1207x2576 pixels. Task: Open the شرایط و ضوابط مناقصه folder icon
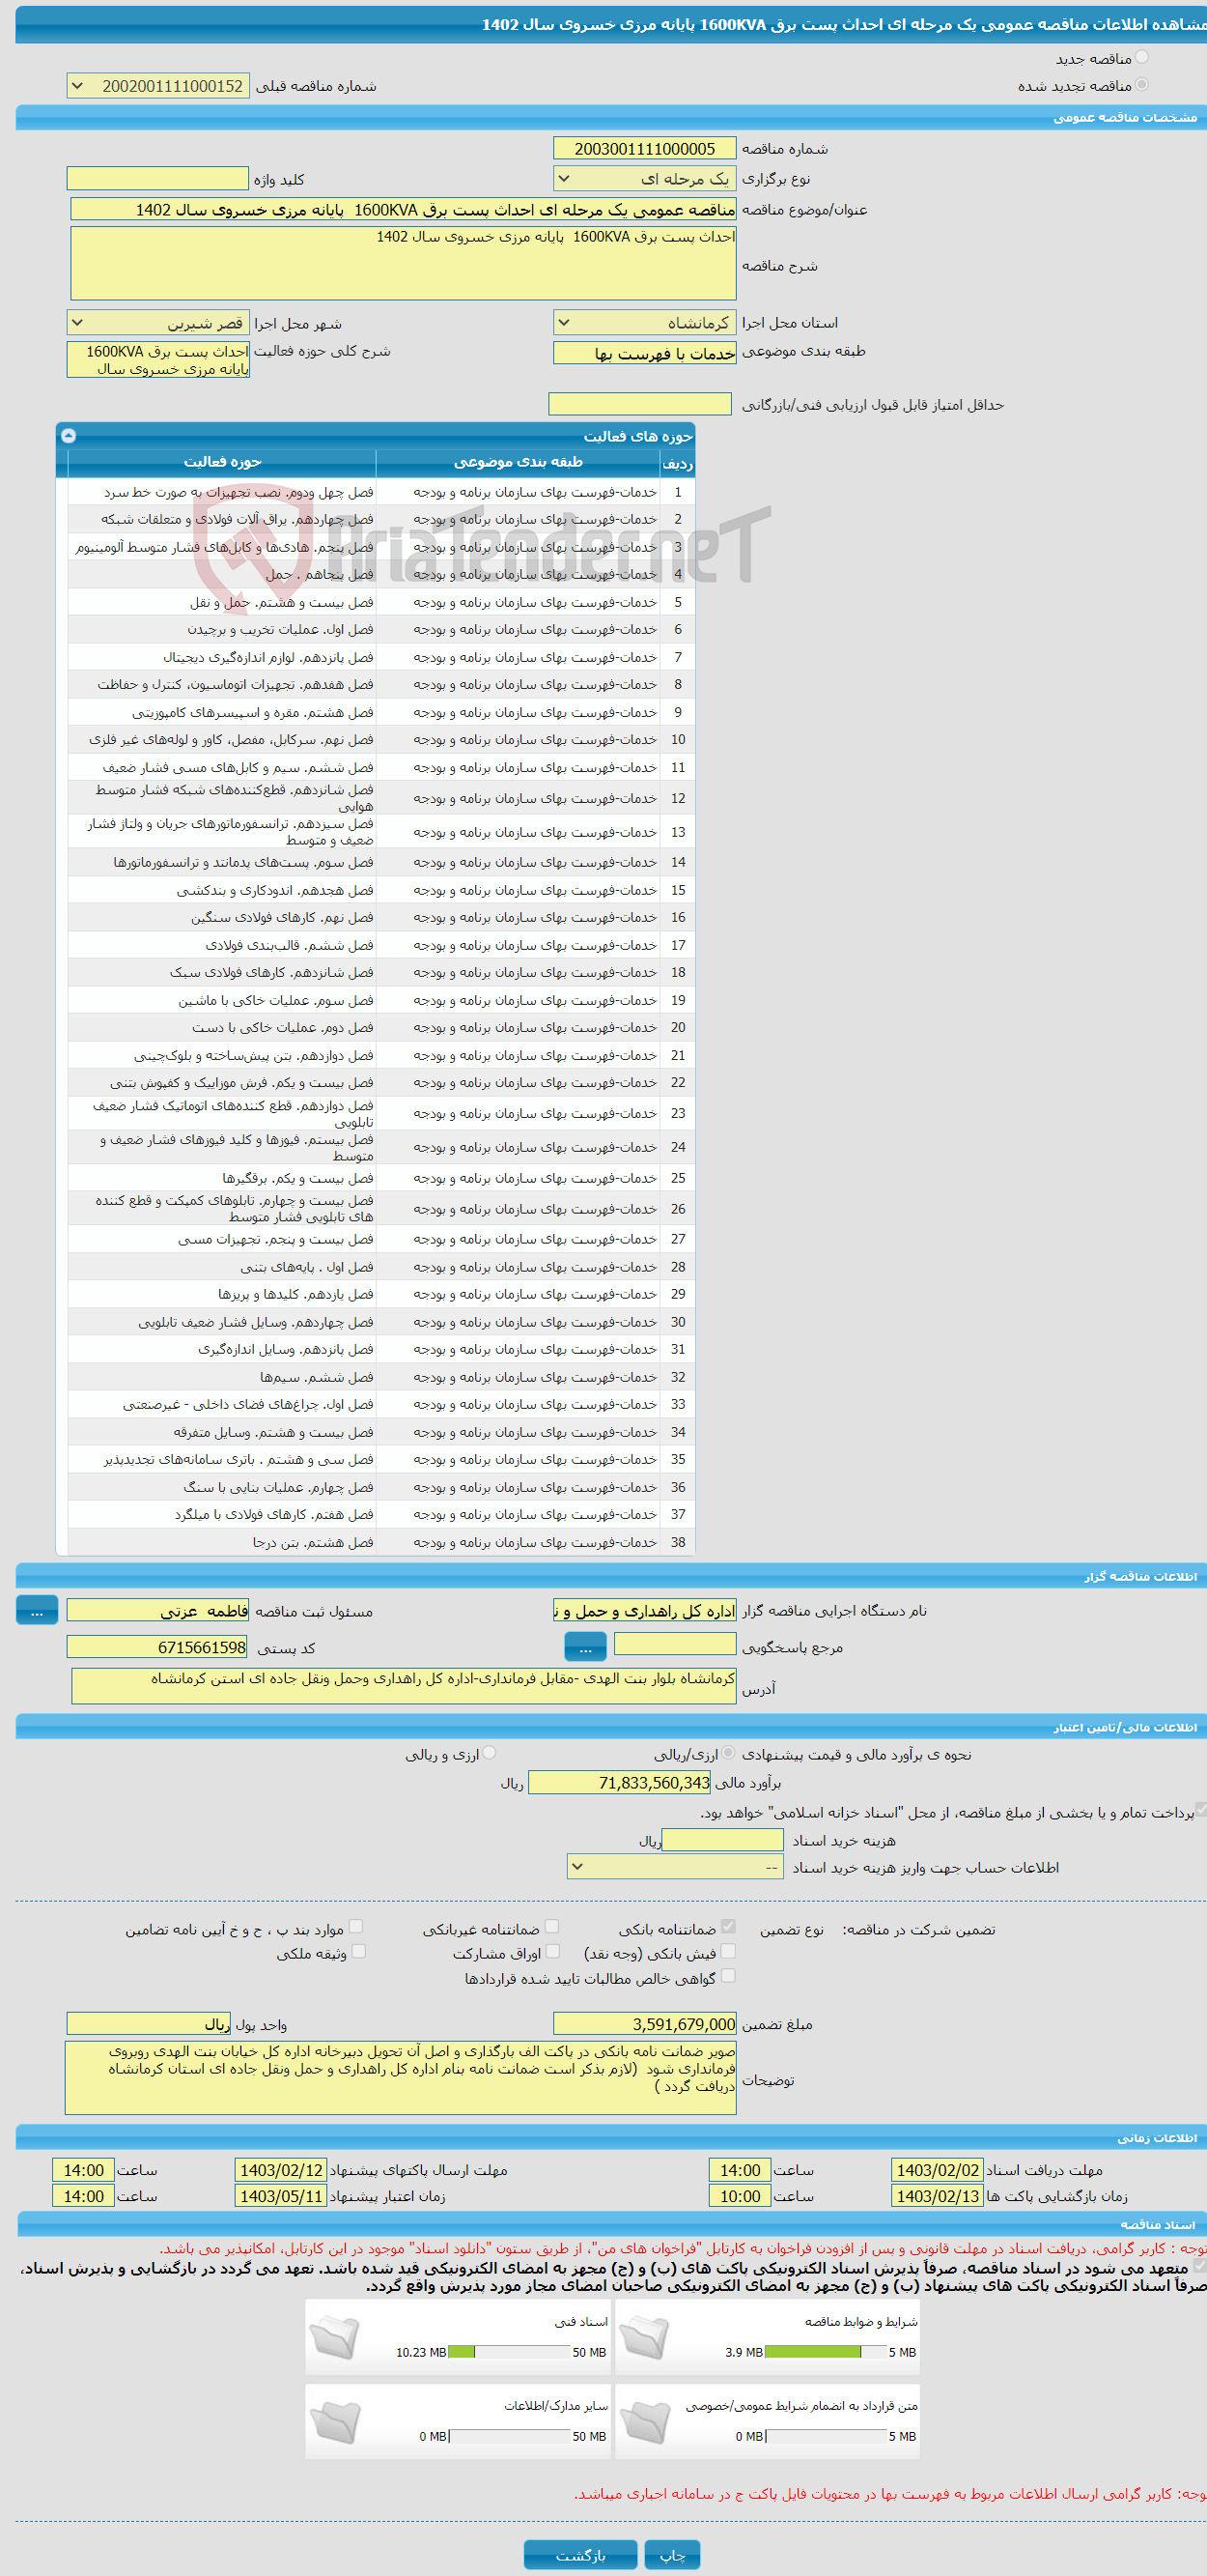pyautogui.click(x=644, y=2339)
